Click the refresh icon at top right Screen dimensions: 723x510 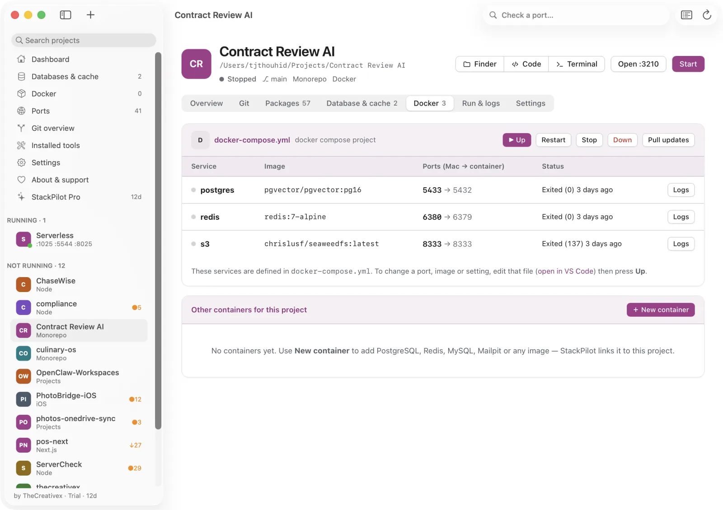click(707, 15)
